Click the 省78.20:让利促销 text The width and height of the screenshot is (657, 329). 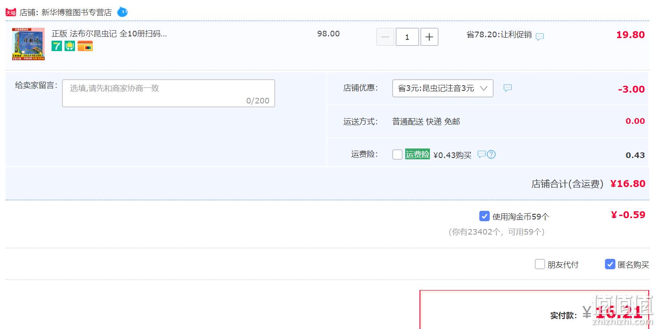click(x=499, y=35)
